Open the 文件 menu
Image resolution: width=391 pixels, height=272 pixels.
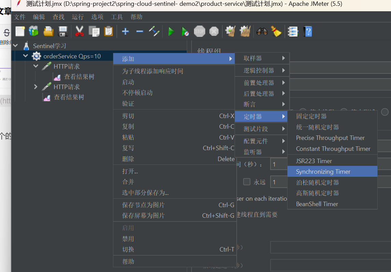[19, 17]
